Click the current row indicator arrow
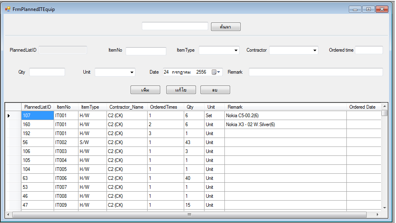396x223 pixels. (x=9, y=116)
